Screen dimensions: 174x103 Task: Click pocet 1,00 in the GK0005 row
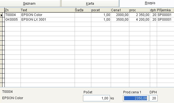tap(101, 20)
